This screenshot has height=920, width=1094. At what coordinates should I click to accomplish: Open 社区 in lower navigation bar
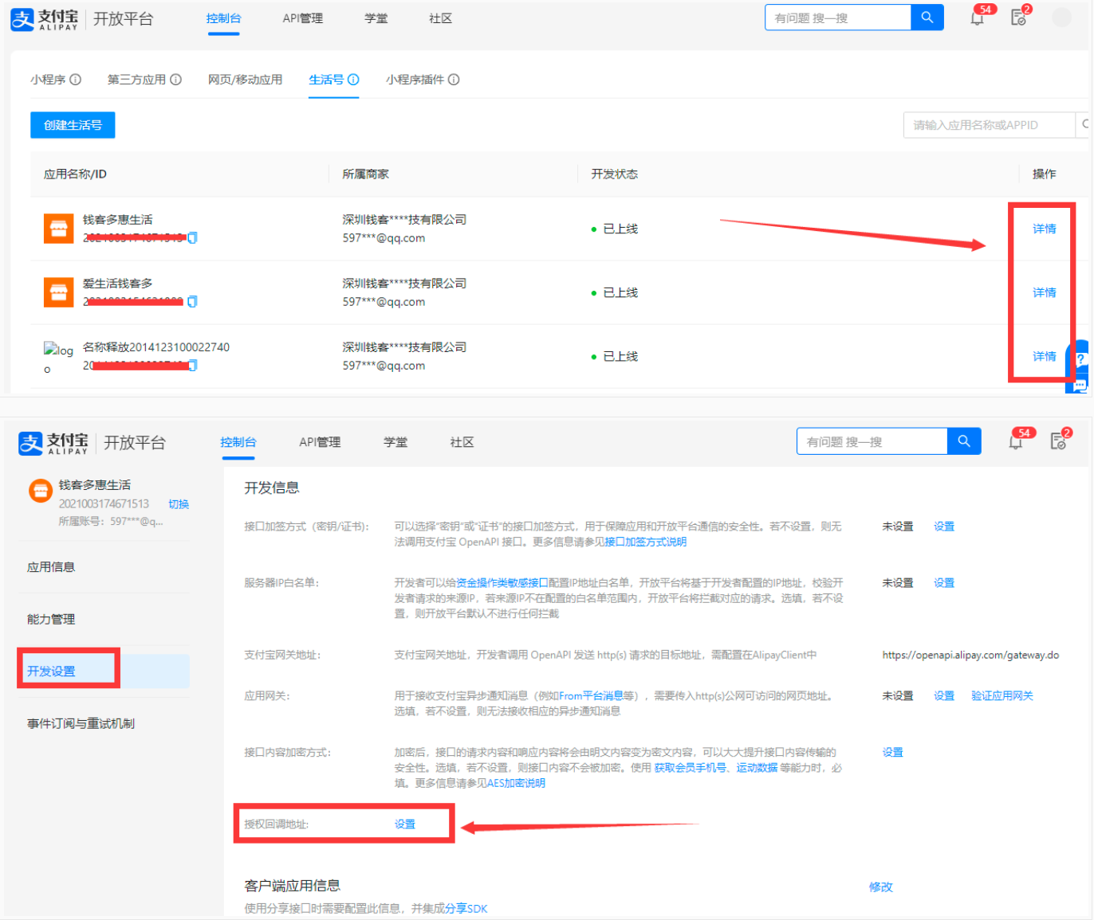[x=462, y=442]
